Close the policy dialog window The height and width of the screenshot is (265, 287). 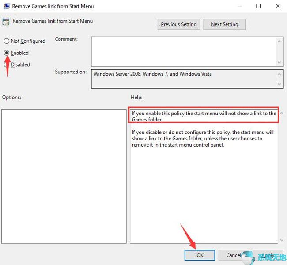click(x=278, y=6)
